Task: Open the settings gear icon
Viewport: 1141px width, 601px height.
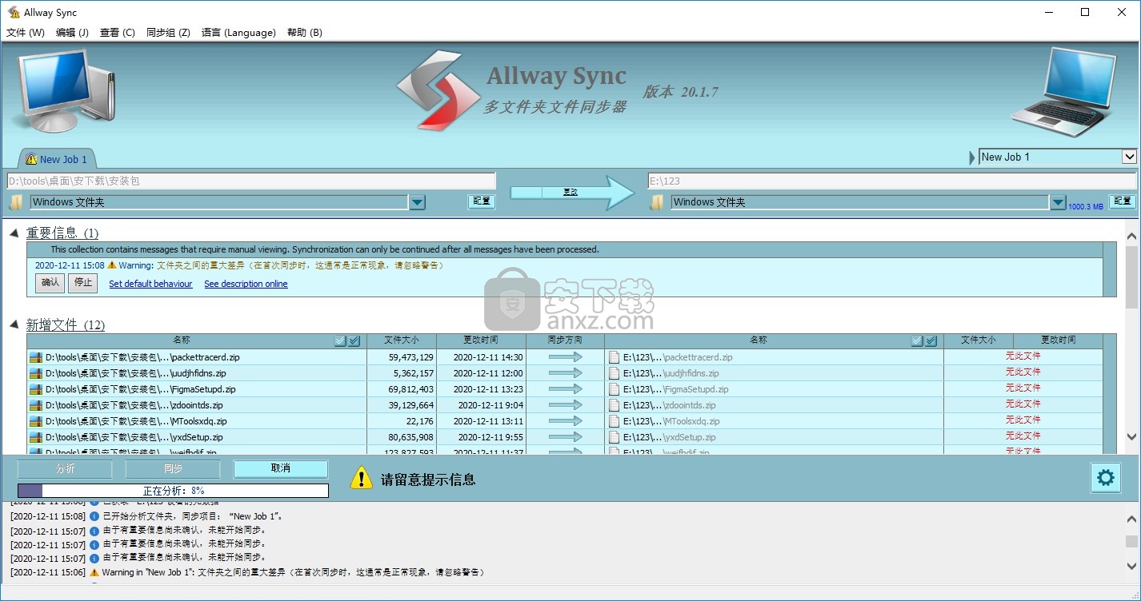Action: point(1105,478)
